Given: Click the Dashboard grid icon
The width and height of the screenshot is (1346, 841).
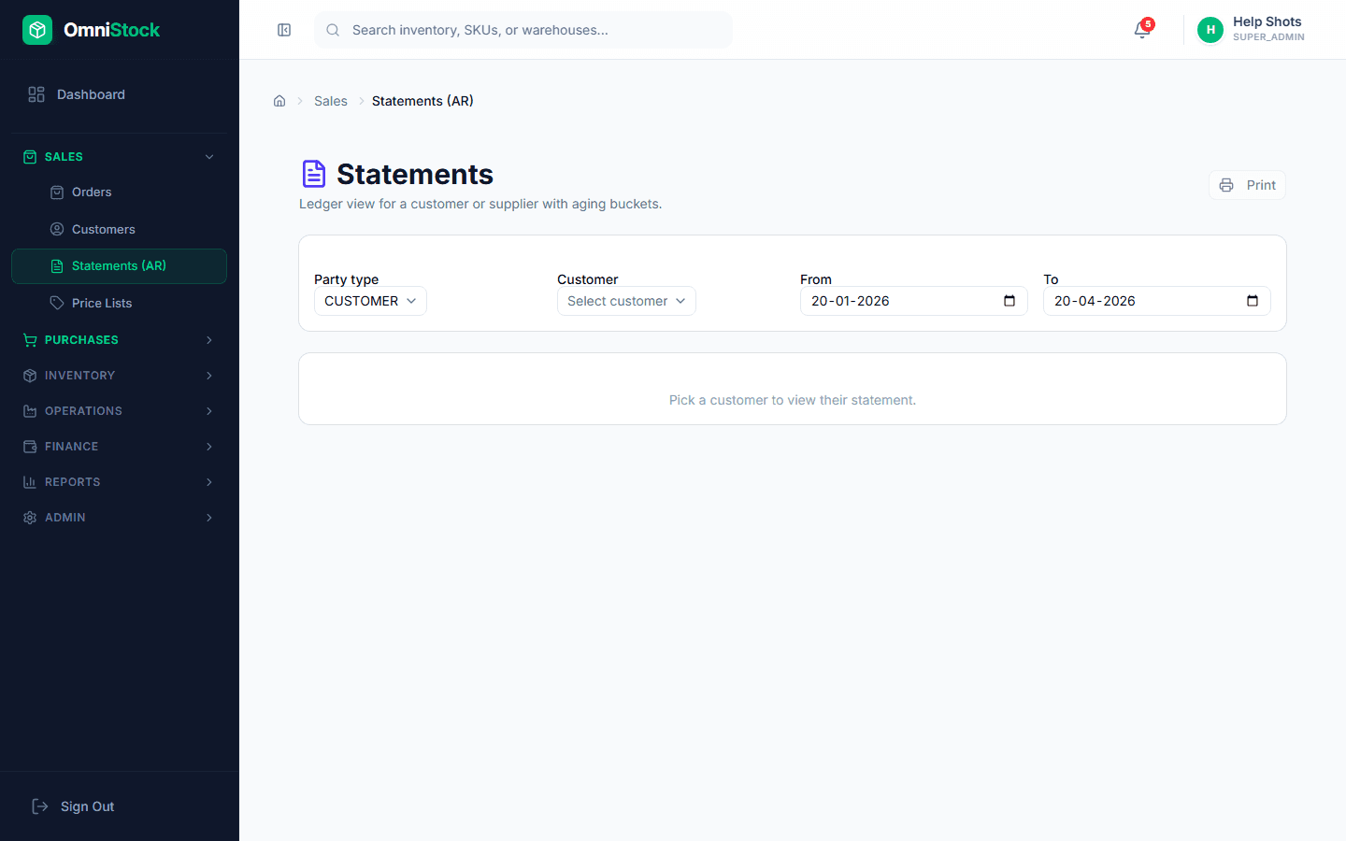Looking at the screenshot, I should click(36, 94).
